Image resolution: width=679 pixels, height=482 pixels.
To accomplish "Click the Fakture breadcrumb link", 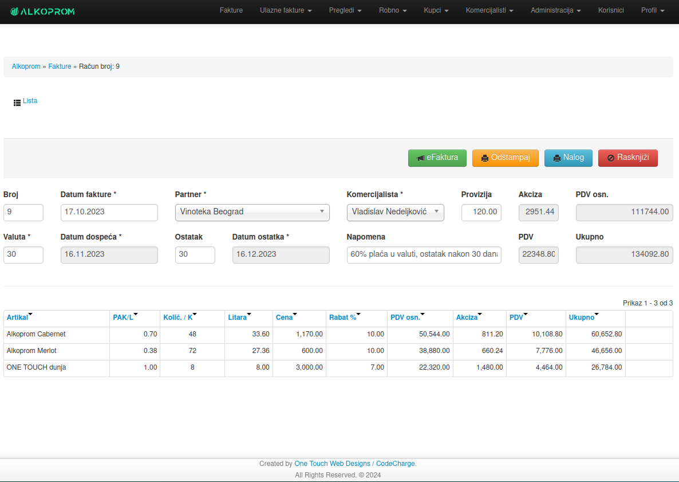I will [60, 66].
